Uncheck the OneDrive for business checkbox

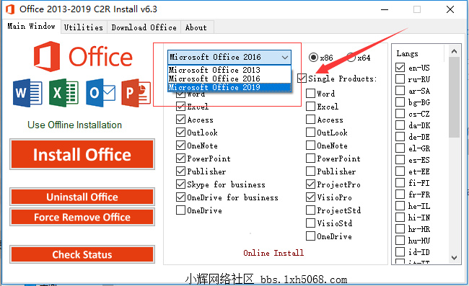180,197
